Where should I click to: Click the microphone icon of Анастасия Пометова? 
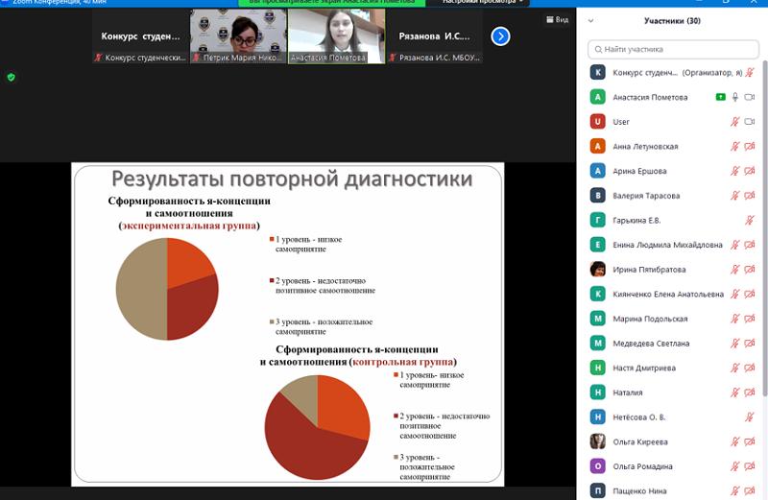[x=735, y=97]
